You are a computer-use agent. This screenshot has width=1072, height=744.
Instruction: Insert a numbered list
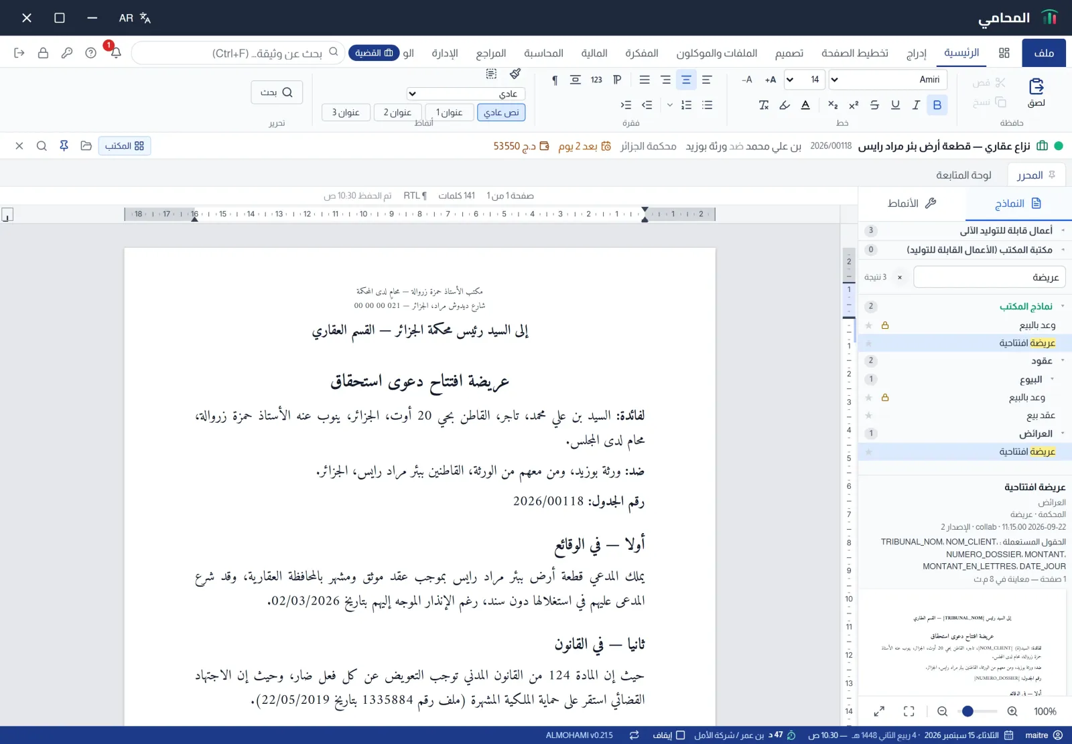(686, 105)
